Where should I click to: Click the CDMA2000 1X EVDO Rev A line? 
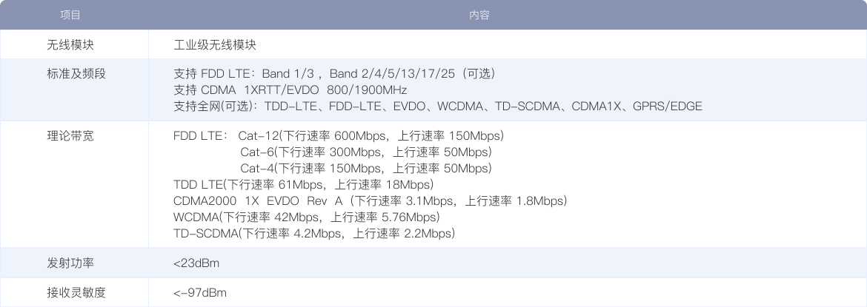click(370, 200)
